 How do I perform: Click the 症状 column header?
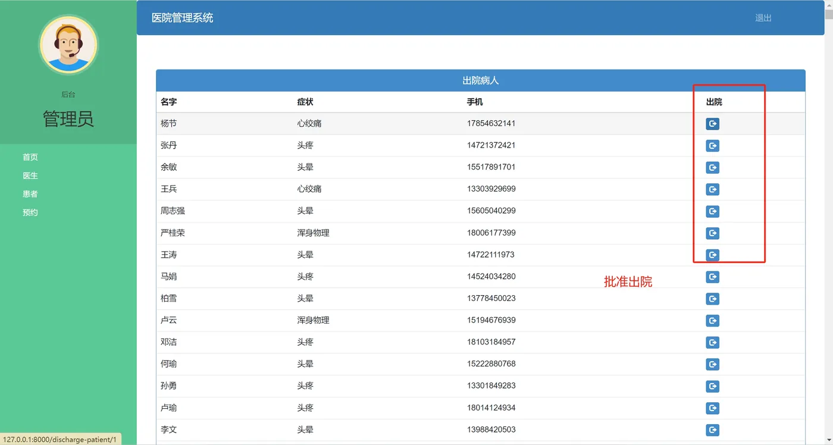click(x=305, y=102)
